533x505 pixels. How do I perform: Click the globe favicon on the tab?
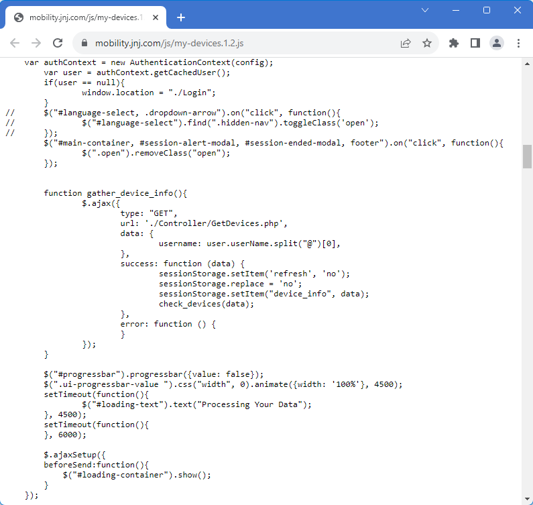tap(19, 17)
